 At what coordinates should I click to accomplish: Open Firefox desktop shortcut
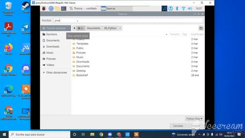(8, 49)
